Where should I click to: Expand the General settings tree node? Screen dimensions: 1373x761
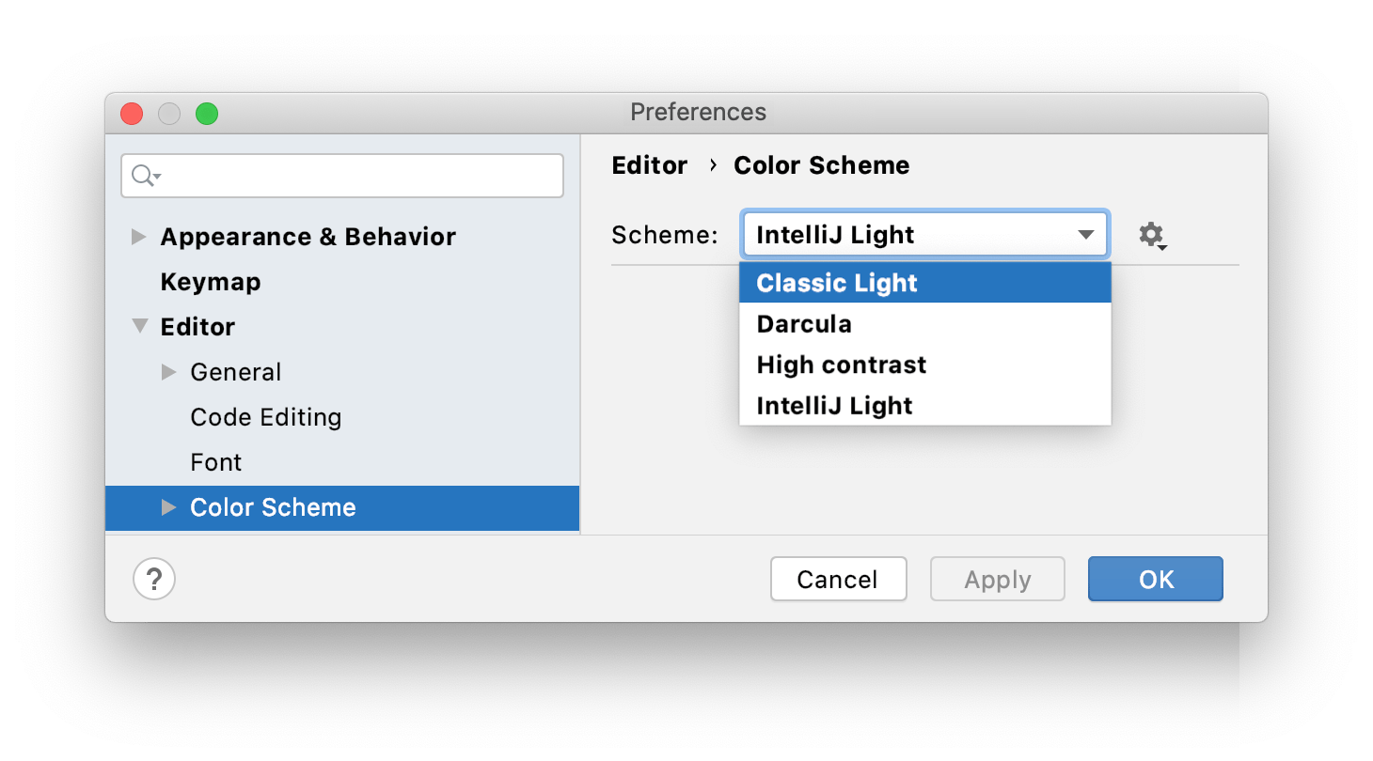pos(168,371)
